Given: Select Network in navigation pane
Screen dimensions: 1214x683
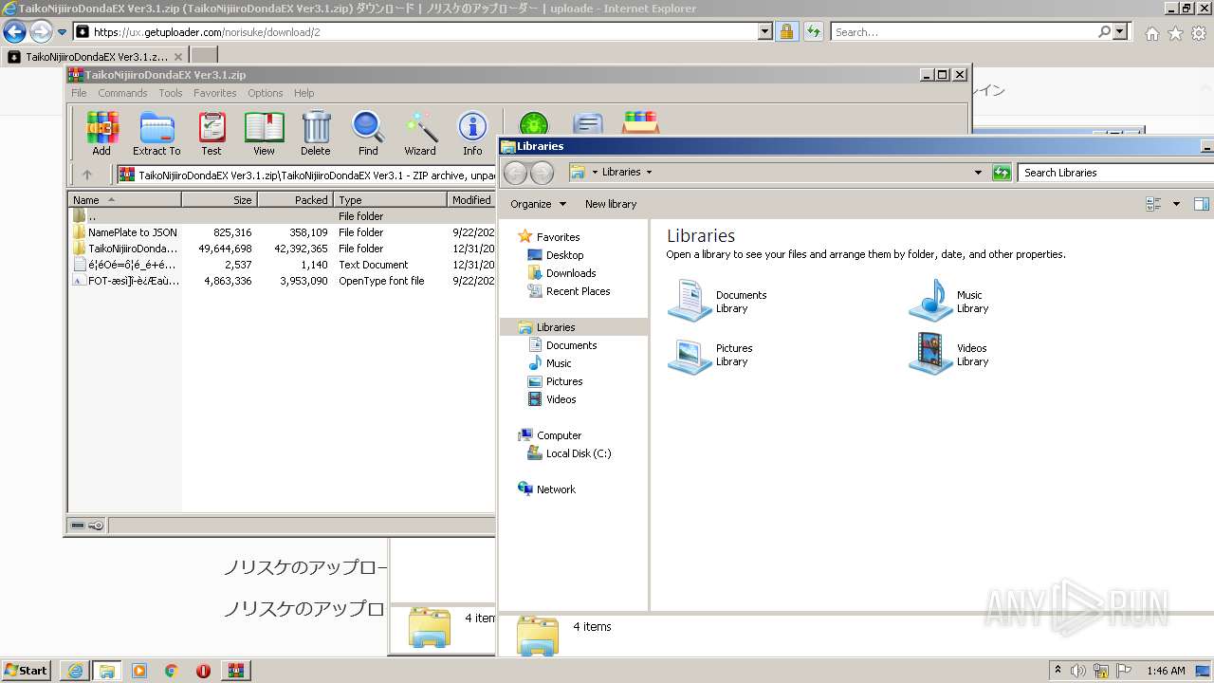Looking at the screenshot, I should point(556,489).
